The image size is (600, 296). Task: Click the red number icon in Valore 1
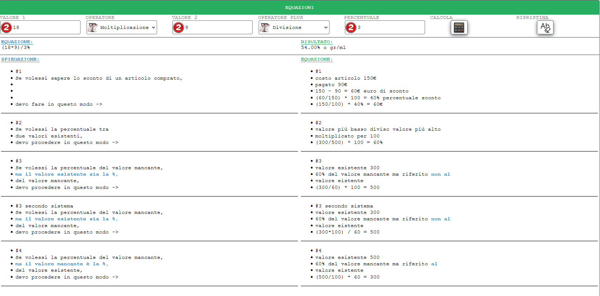[x=6, y=27]
